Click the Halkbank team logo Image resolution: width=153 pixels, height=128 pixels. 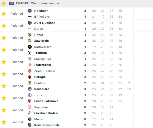(30, 11)
